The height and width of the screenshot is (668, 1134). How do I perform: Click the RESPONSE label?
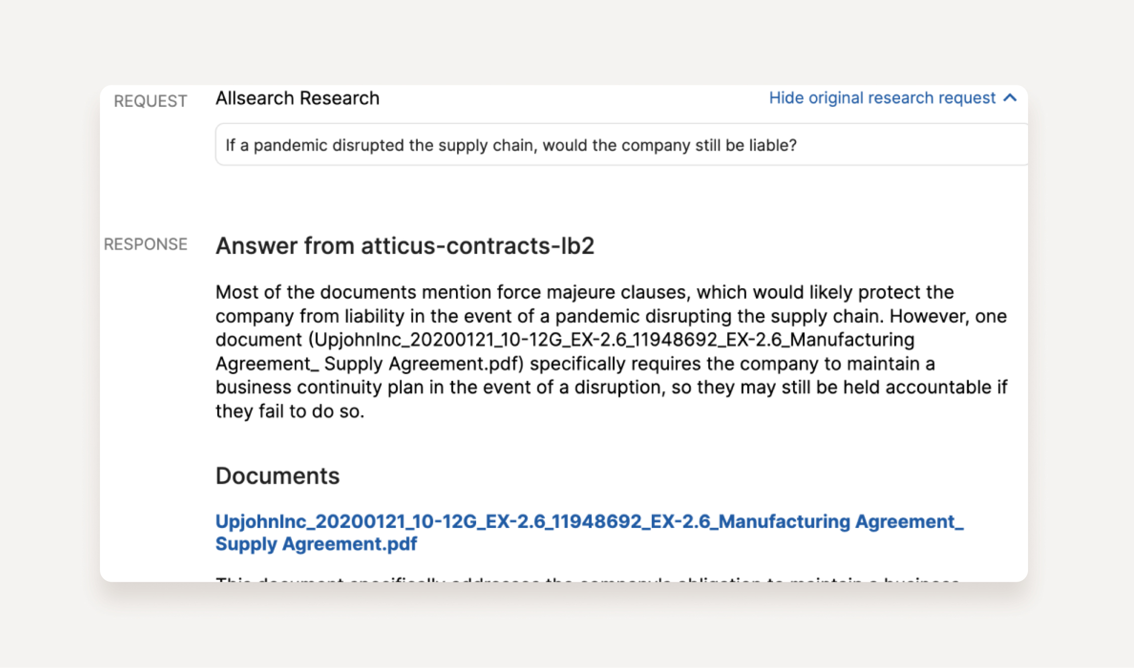pos(145,244)
